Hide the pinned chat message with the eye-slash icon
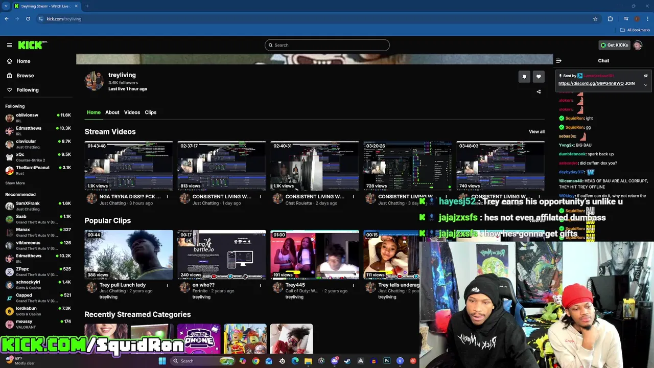This screenshot has height=368, width=654. 646,76
